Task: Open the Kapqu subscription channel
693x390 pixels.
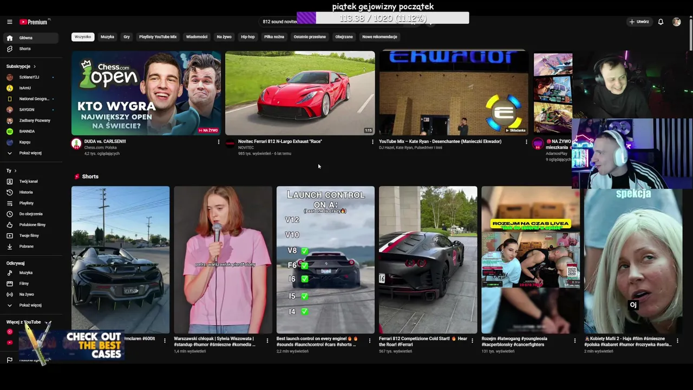Action: [x=30, y=142]
